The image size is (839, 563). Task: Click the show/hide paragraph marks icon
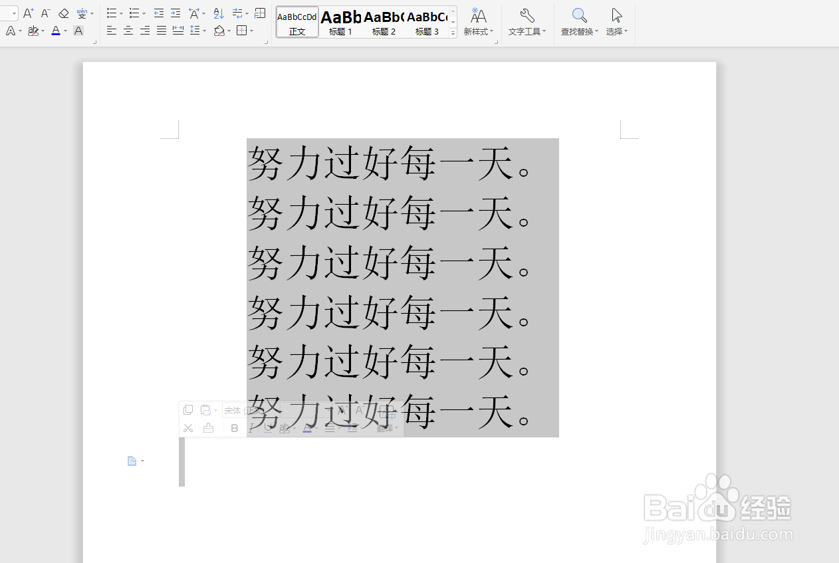(237, 13)
